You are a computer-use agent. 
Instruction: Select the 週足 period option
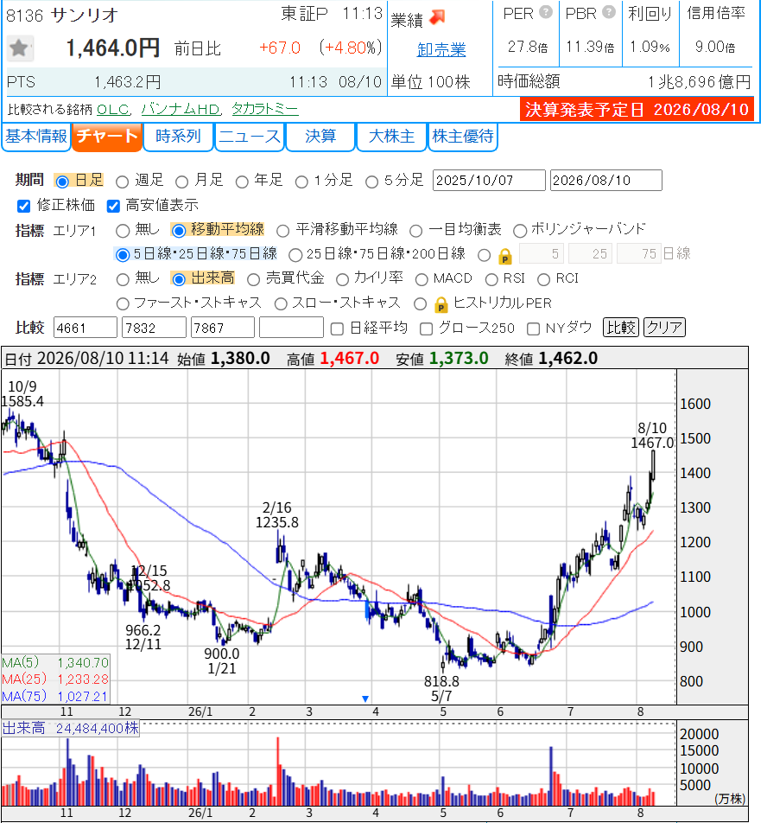pyautogui.click(x=122, y=182)
